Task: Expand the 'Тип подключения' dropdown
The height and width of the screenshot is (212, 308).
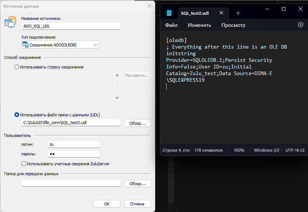Action: coord(95,45)
